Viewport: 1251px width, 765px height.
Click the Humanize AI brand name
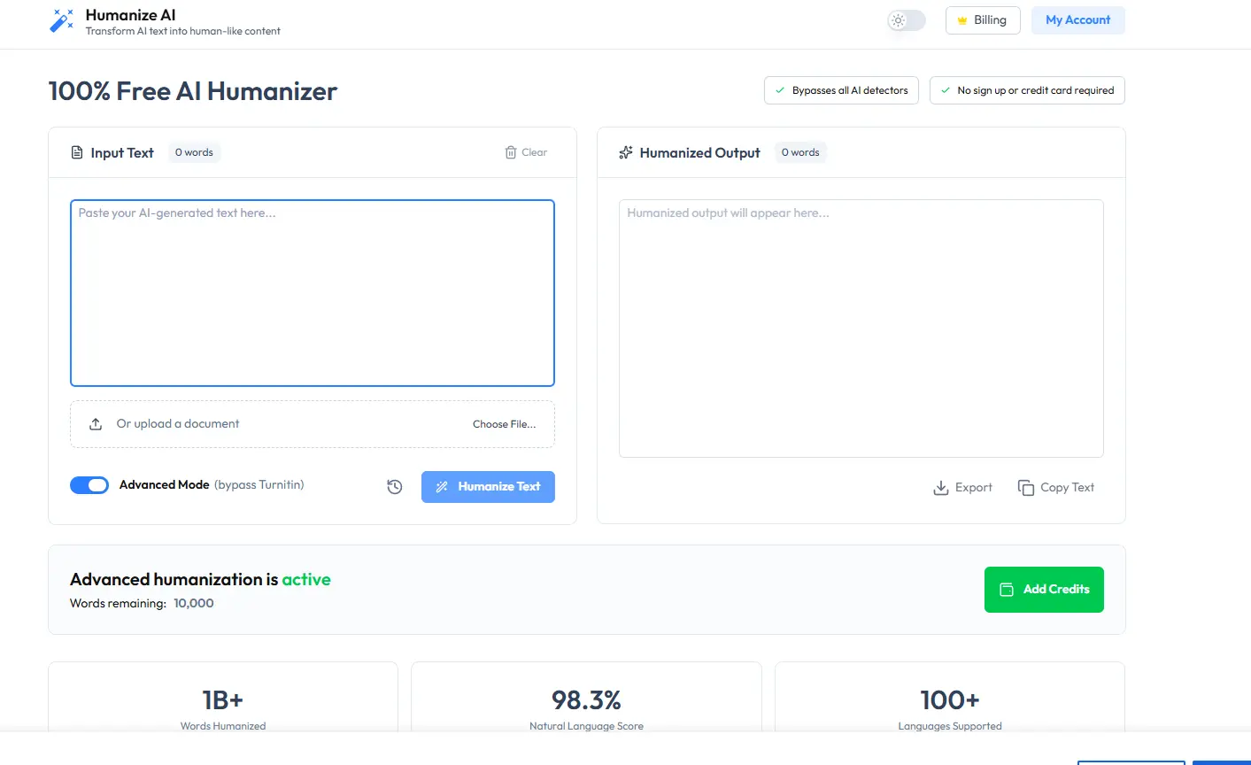(x=130, y=15)
